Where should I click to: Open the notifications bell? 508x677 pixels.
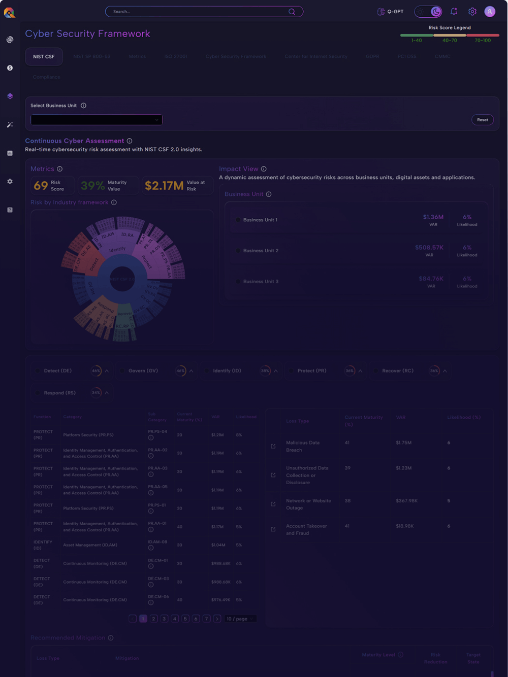point(454,12)
